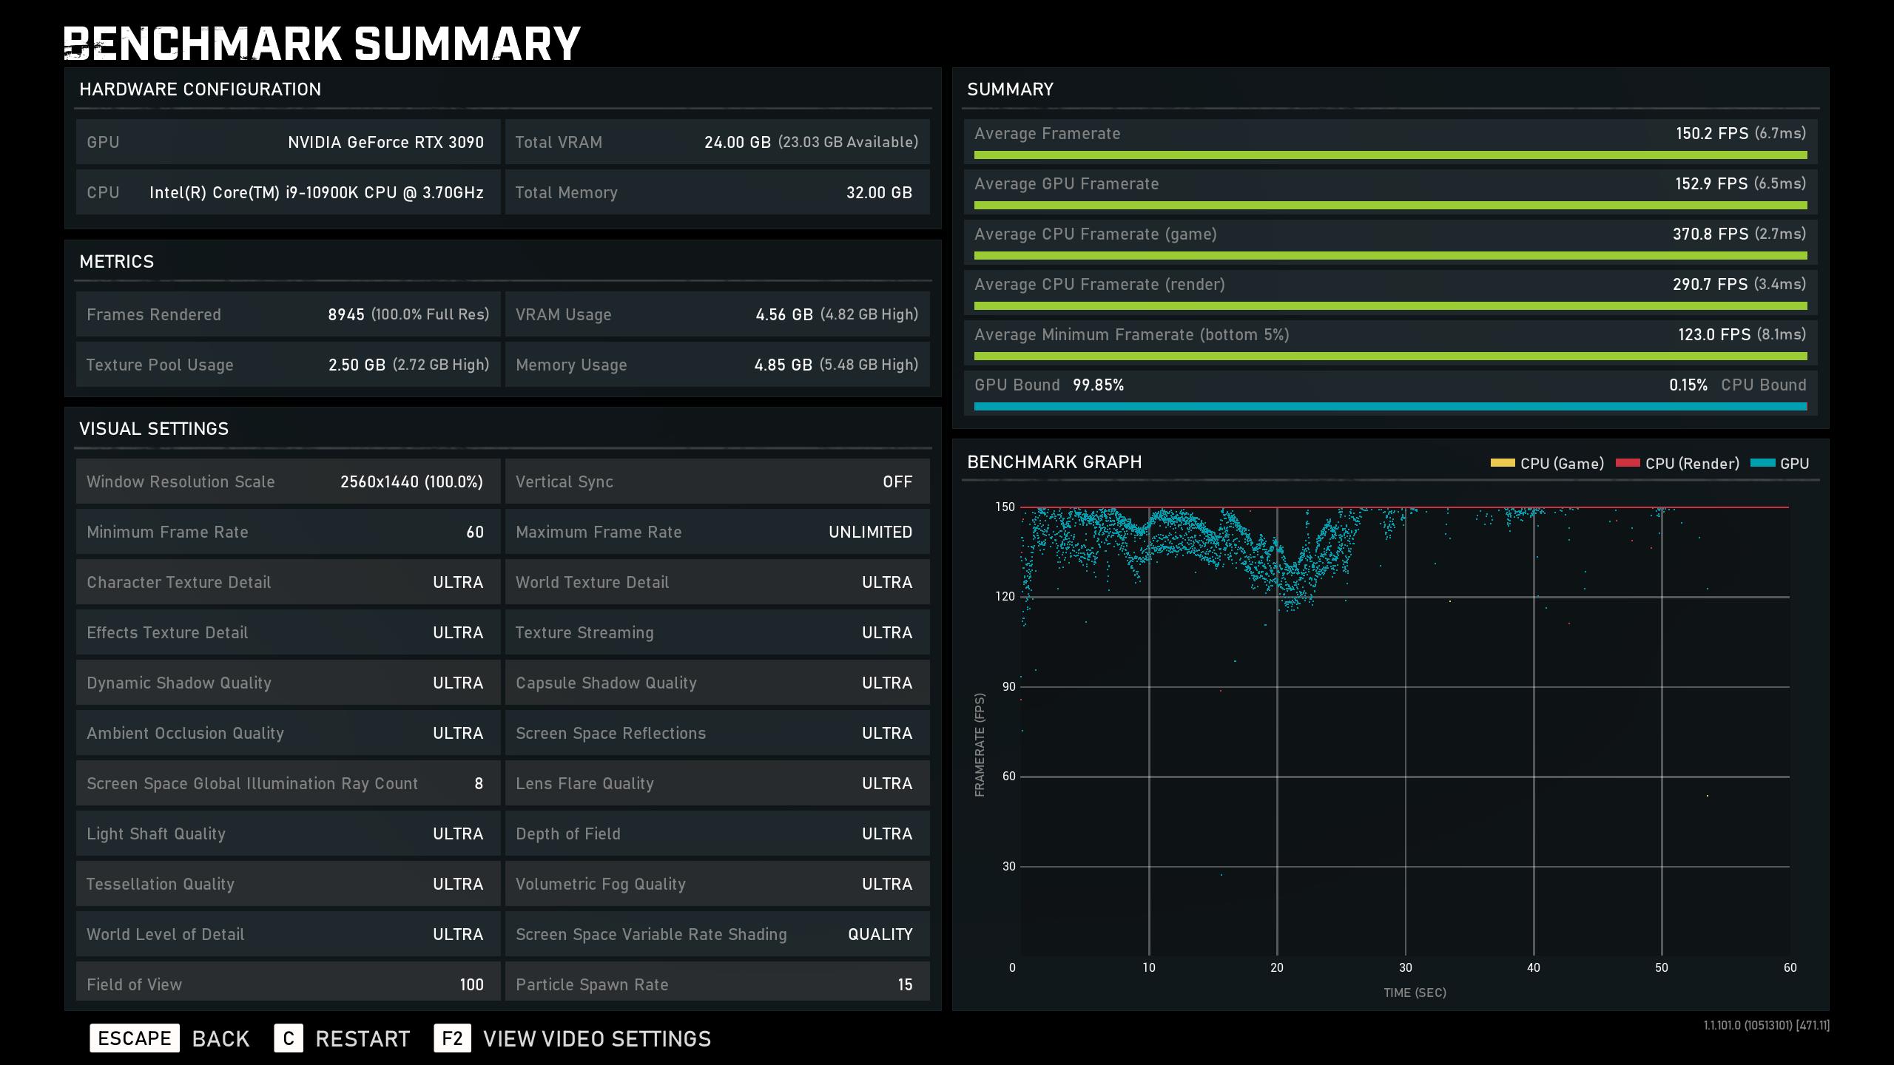
Task: Click RESTART to rerun the benchmark
Action: pos(363,1038)
